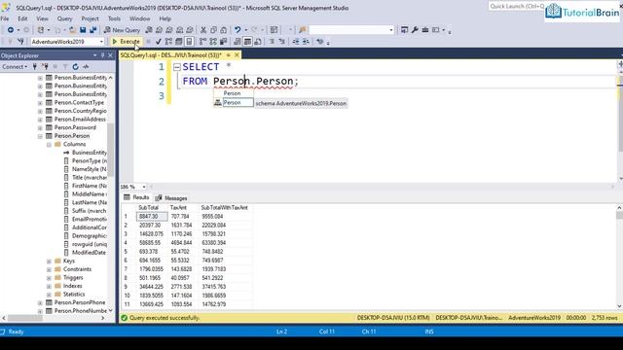Viewport: 623px width, 350px height.
Task: Click the Copy icon in toolbar
Action: (213, 30)
